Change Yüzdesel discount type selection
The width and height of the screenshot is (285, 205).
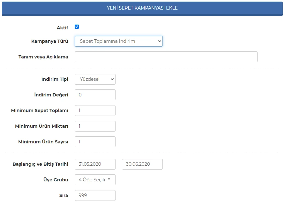pyautogui.click(x=95, y=79)
